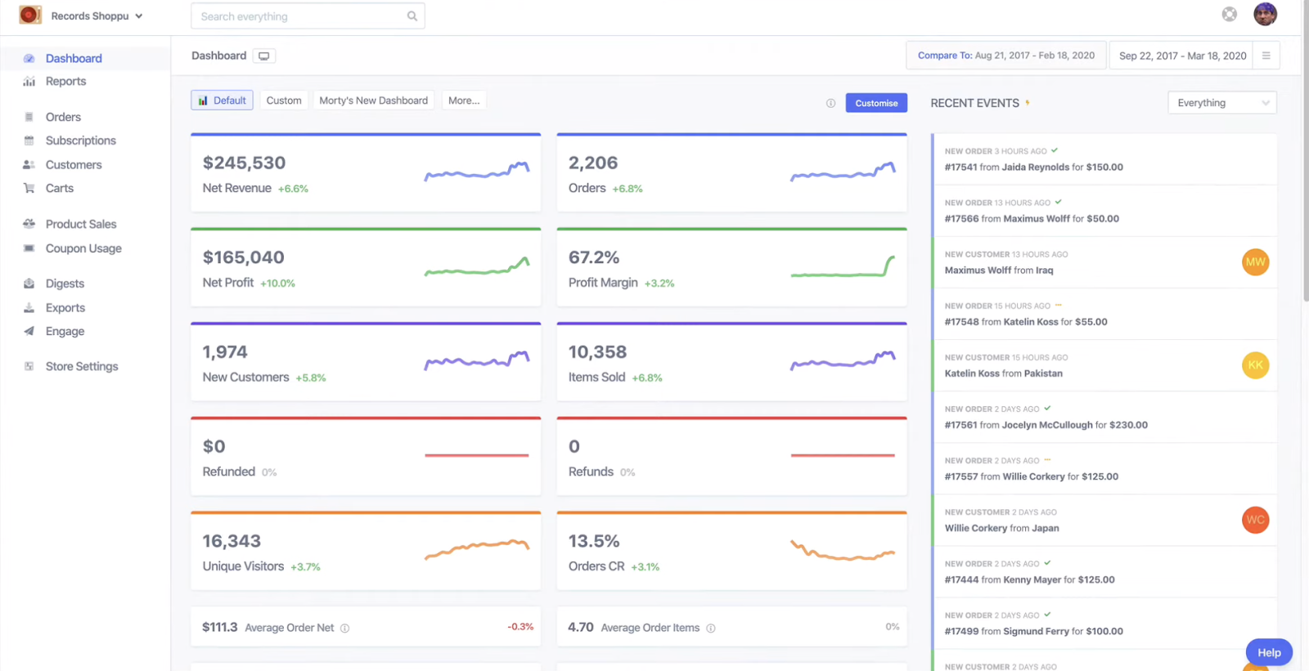Click the info icon next to Customise
Viewport: 1309px width, 671px height.
(x=830, y=103)
